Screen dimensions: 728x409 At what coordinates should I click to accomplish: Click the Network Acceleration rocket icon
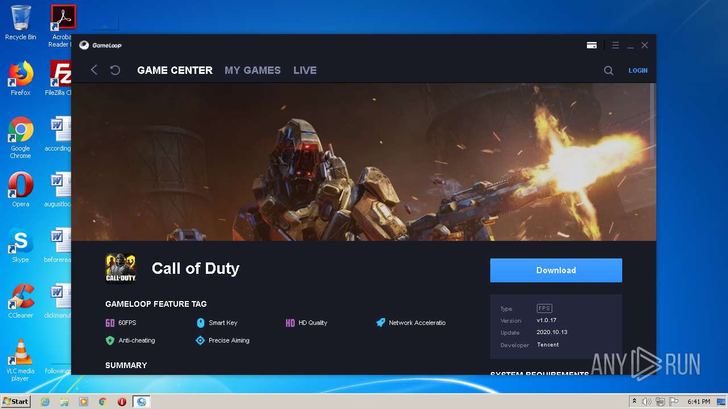[x=380, y=323]
